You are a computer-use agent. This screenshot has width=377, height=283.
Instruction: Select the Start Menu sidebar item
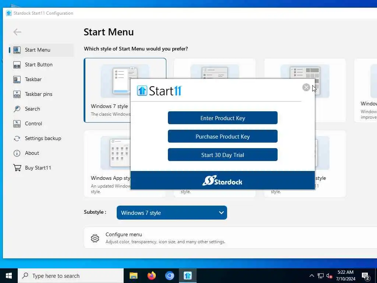pos(41,50)
